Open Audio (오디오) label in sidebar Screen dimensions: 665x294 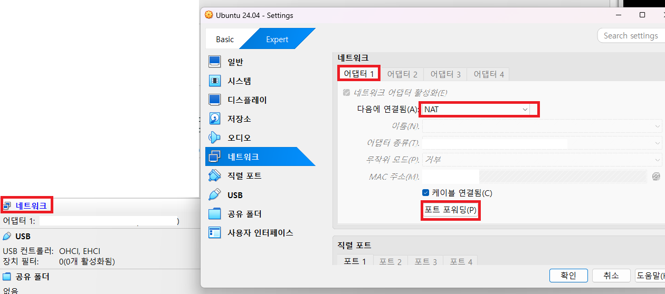pyautogui.click(x=239, y=138)
